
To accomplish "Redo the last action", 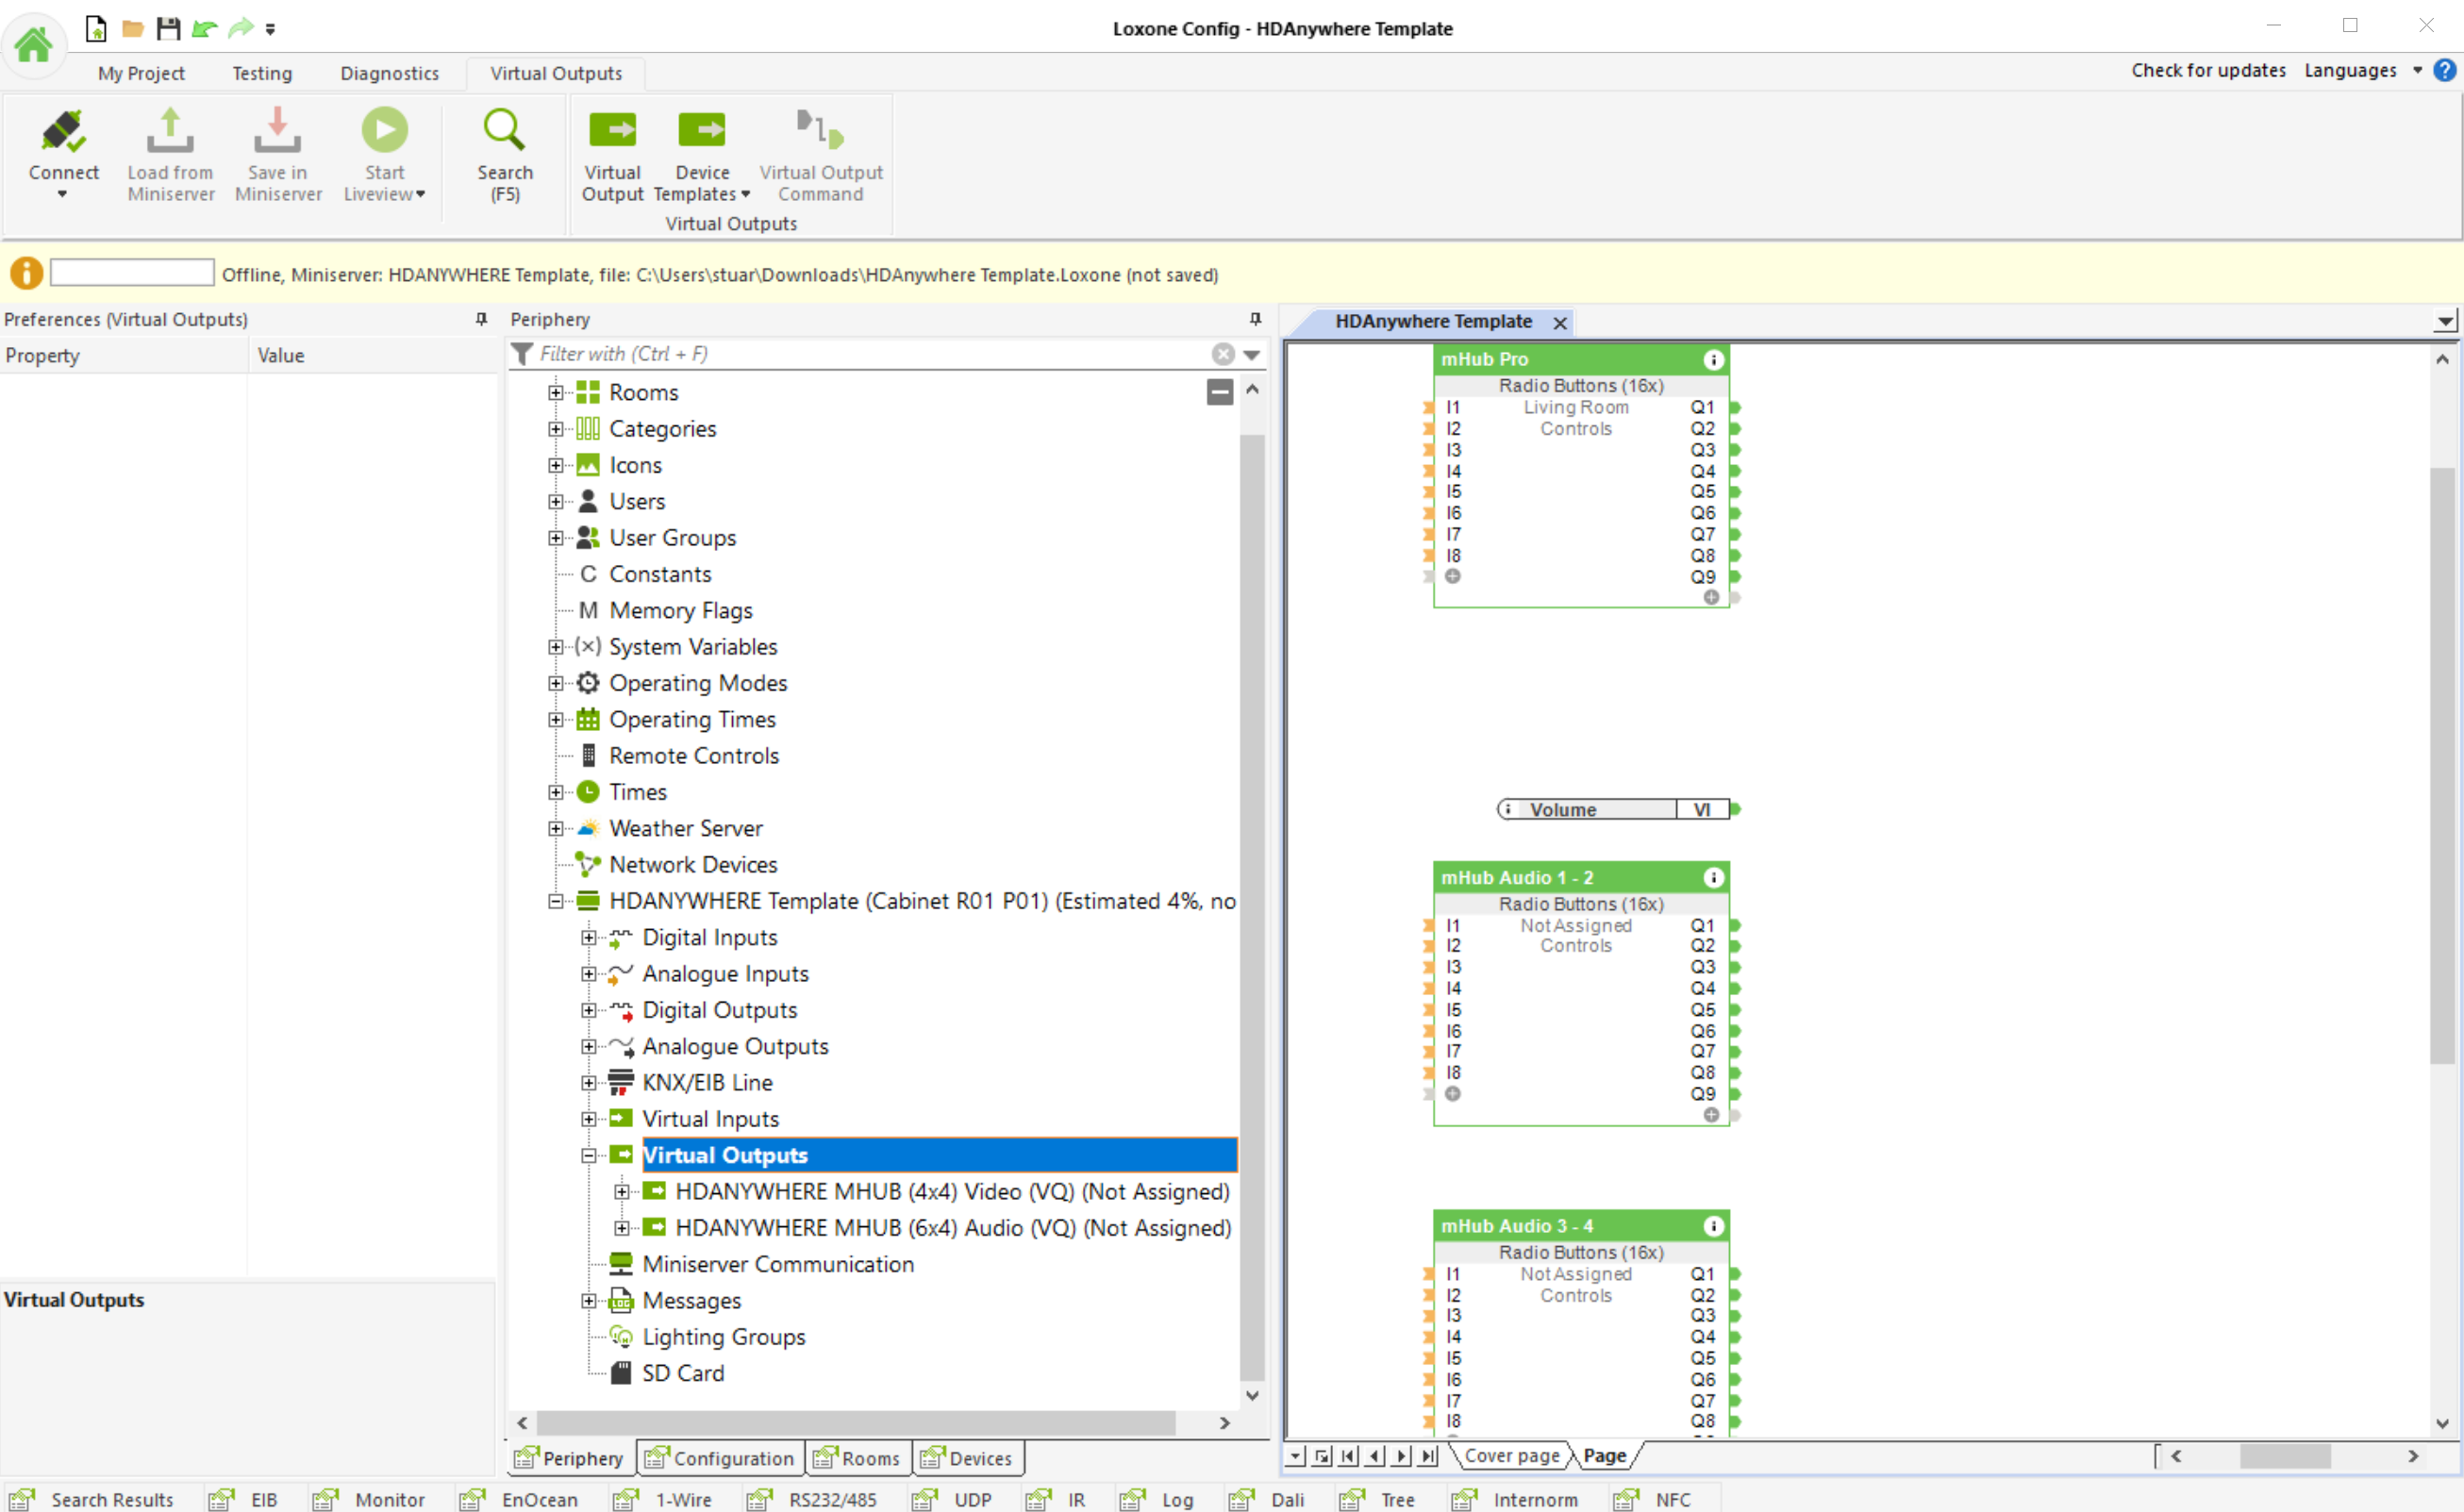I will click(x=241, y=28).
